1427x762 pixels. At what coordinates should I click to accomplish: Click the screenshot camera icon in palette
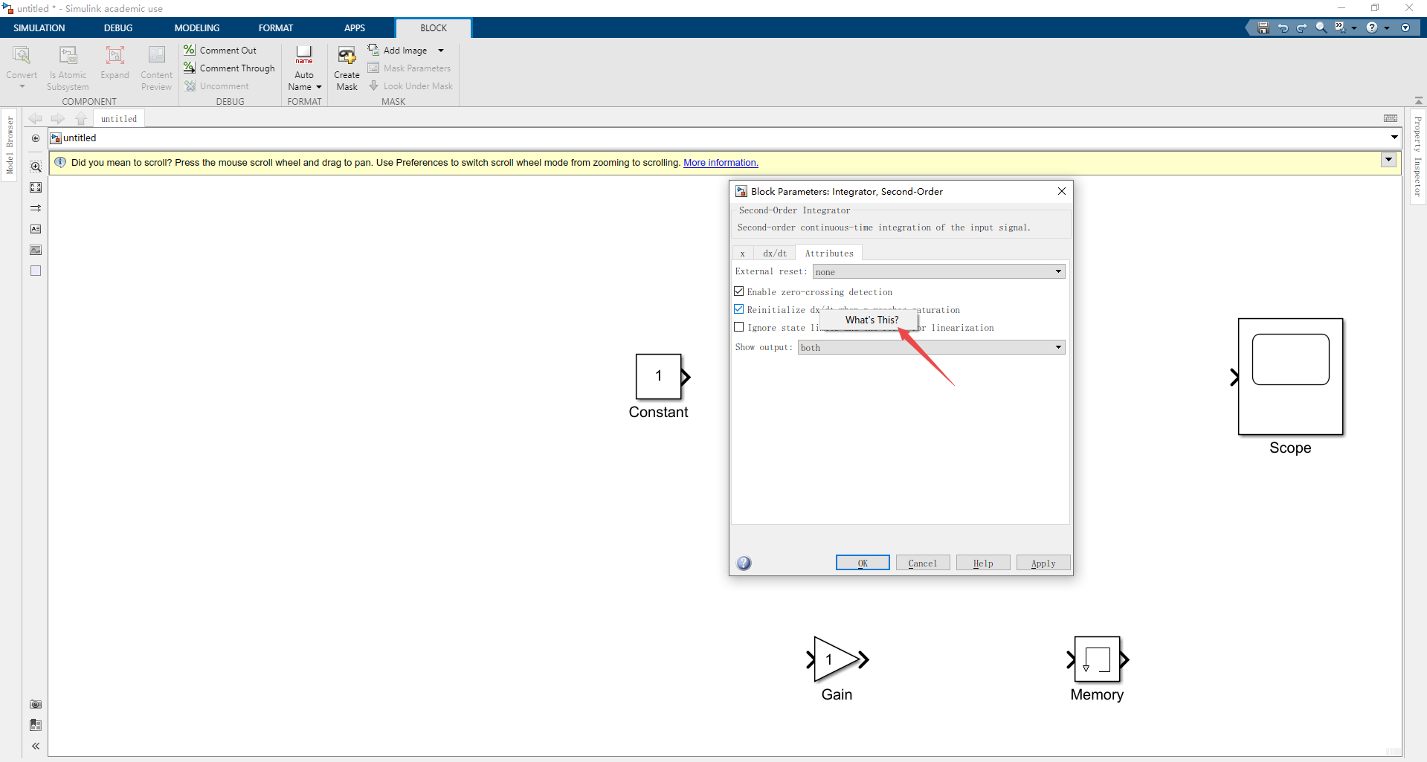[x=36, y=704]
